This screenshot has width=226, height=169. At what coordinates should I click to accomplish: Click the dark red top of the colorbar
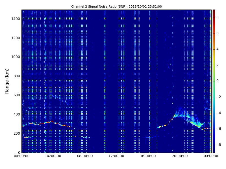click(214, 12)
